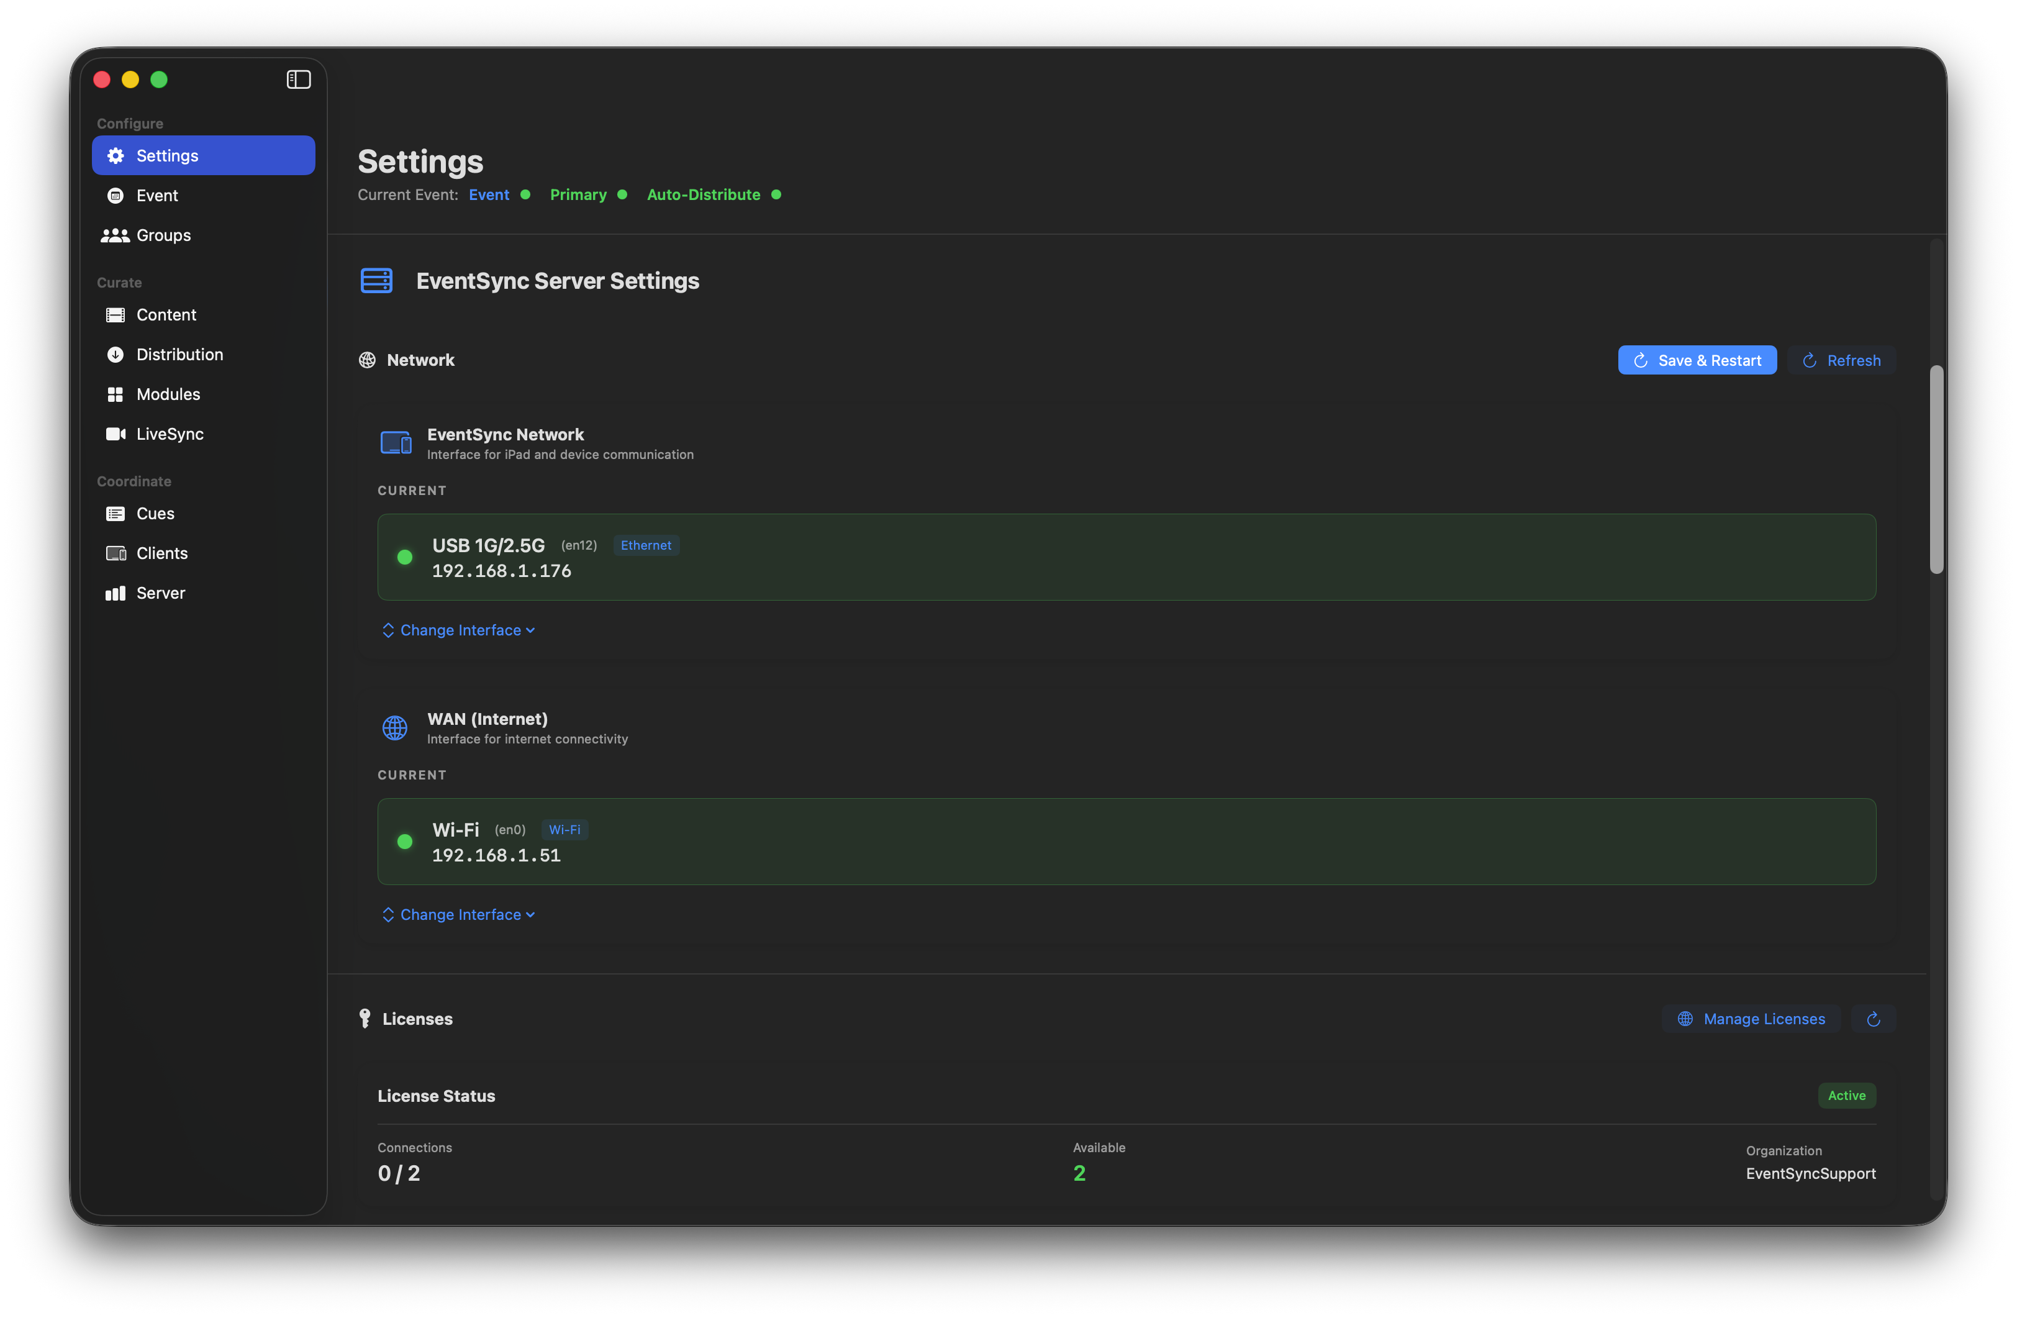Go to the Cues page
This screenshot has height=1318, width=2017.
(x=204, y=514)
